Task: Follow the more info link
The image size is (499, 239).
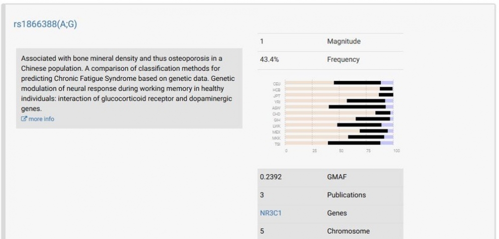Action: pos(41,119)
